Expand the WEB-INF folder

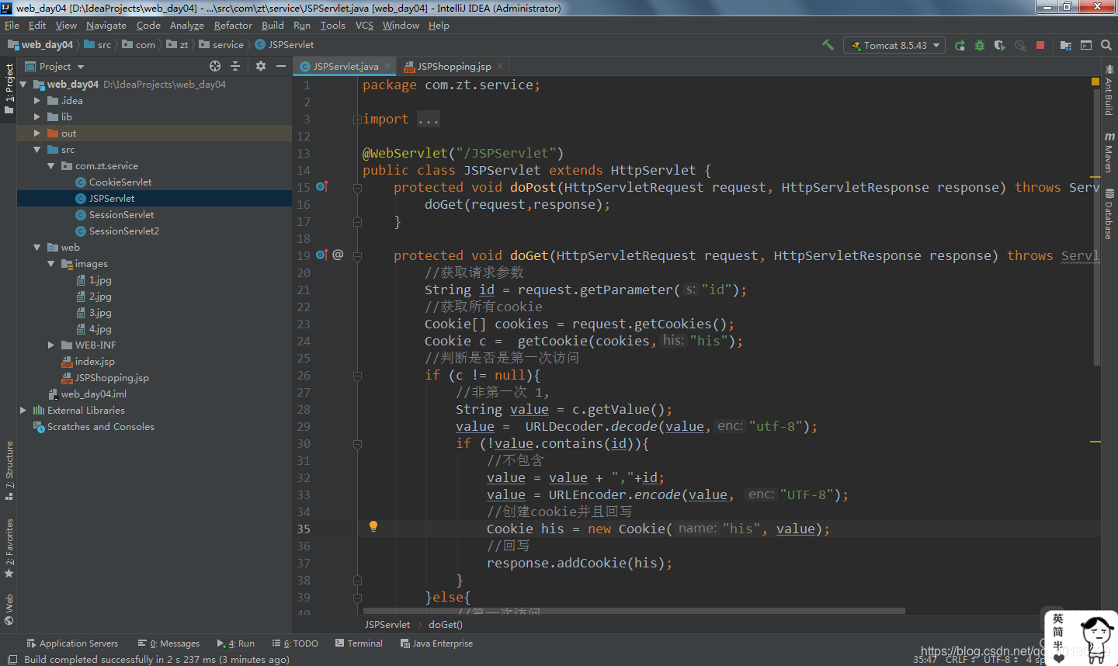[x=50, y=345]
